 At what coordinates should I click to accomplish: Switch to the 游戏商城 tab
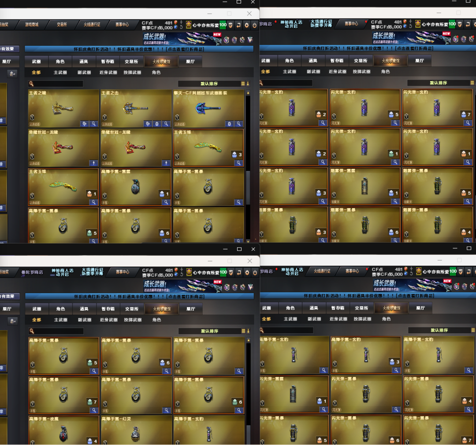click(32, 25)
